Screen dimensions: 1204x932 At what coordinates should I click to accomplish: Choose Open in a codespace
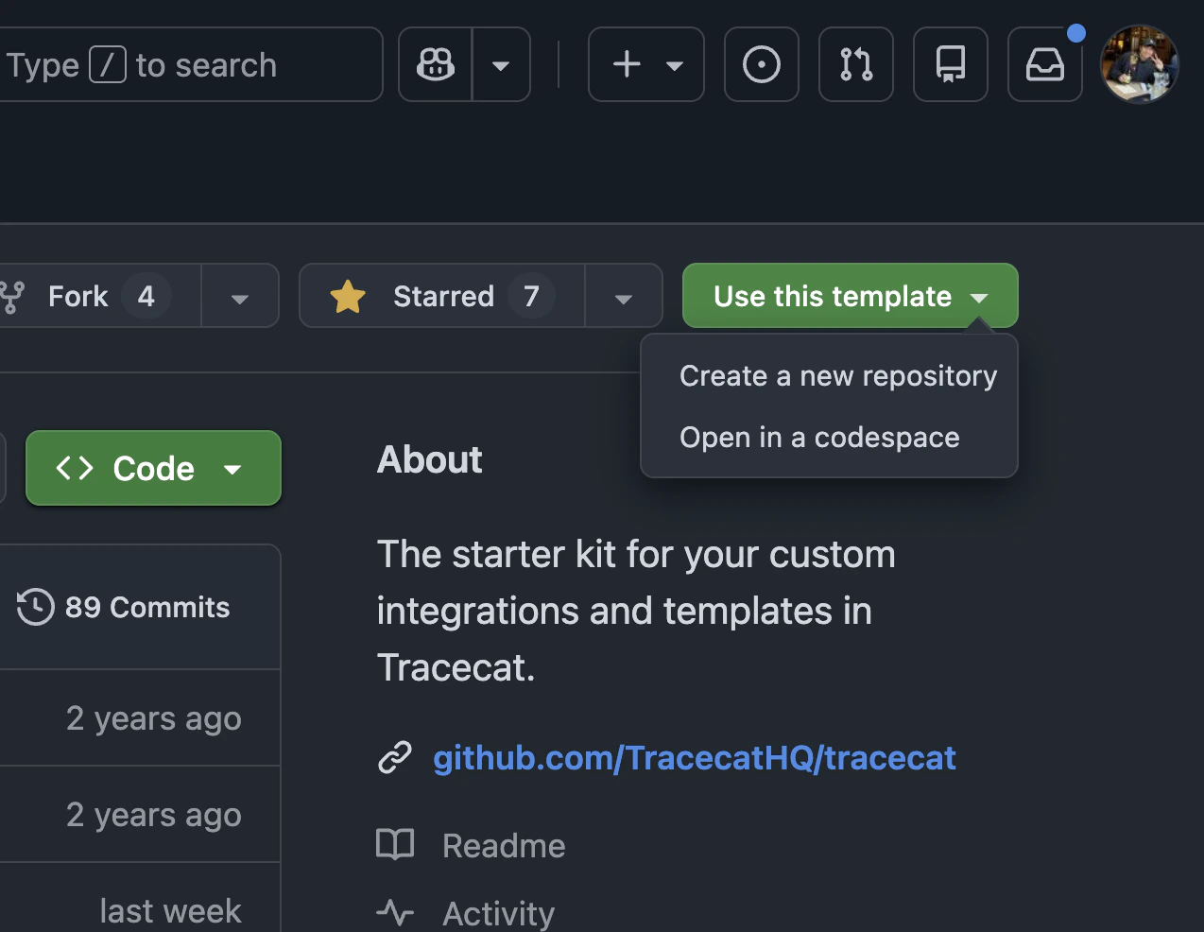(x=818, y=437)
